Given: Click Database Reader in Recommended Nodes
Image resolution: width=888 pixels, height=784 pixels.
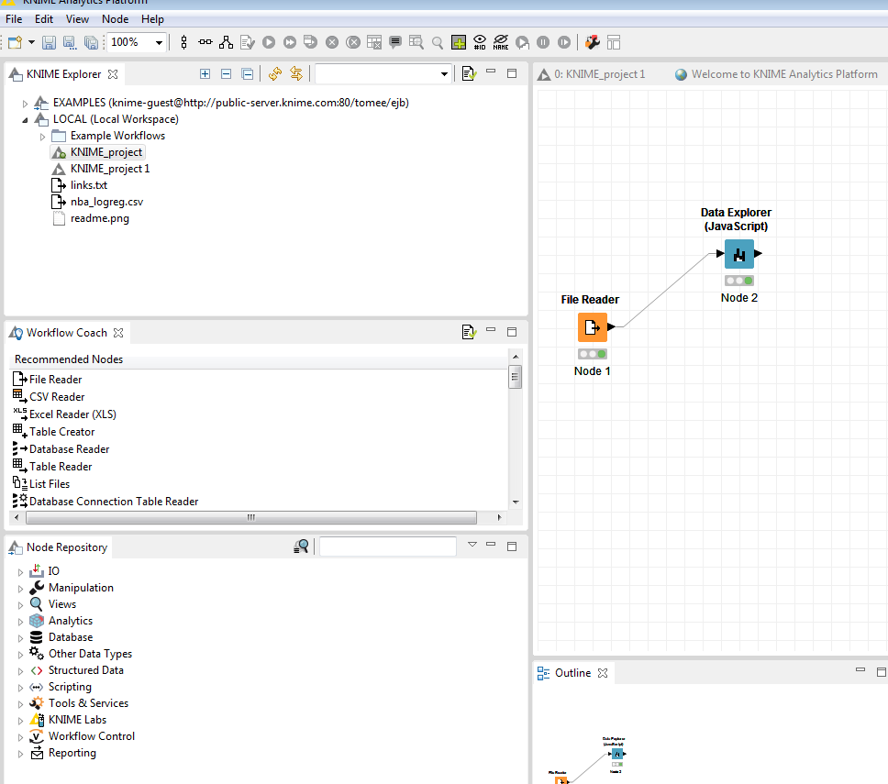Looking at the screenshot, I should pos(69,449).
